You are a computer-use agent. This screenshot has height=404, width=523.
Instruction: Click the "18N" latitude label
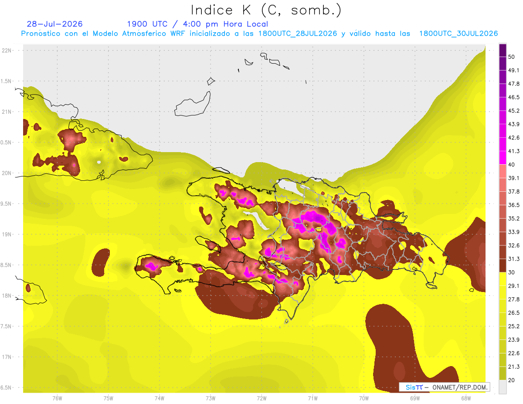tap(7, 296)
